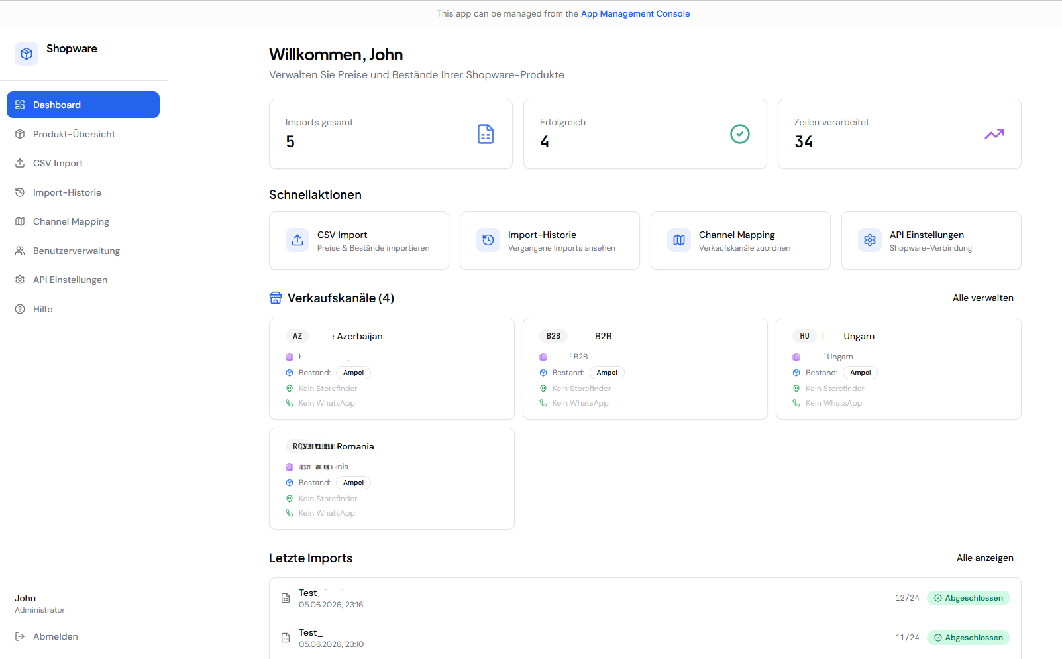Viewport: 1062px width, 659px height.
Task: Open the import dated 05.06.2026, 23:16
Action: (x=645, y=598)
